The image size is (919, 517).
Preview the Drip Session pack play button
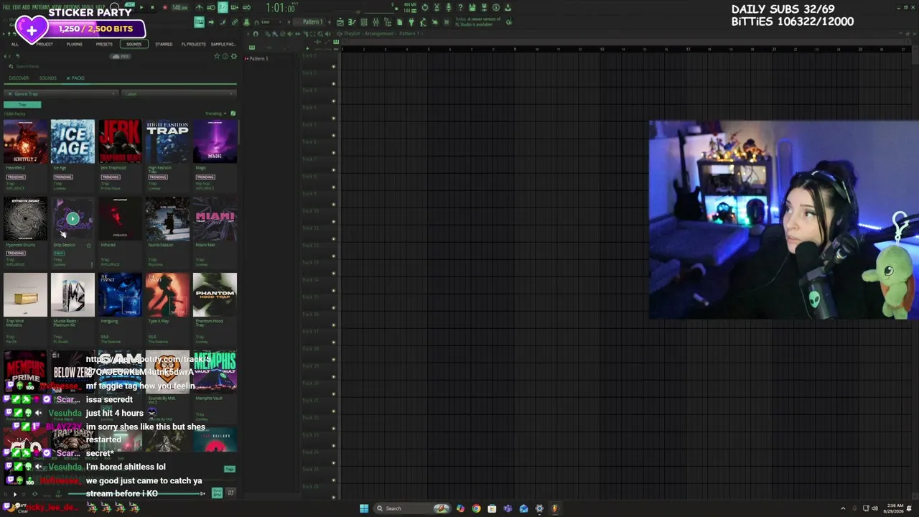tap(73, 218)
